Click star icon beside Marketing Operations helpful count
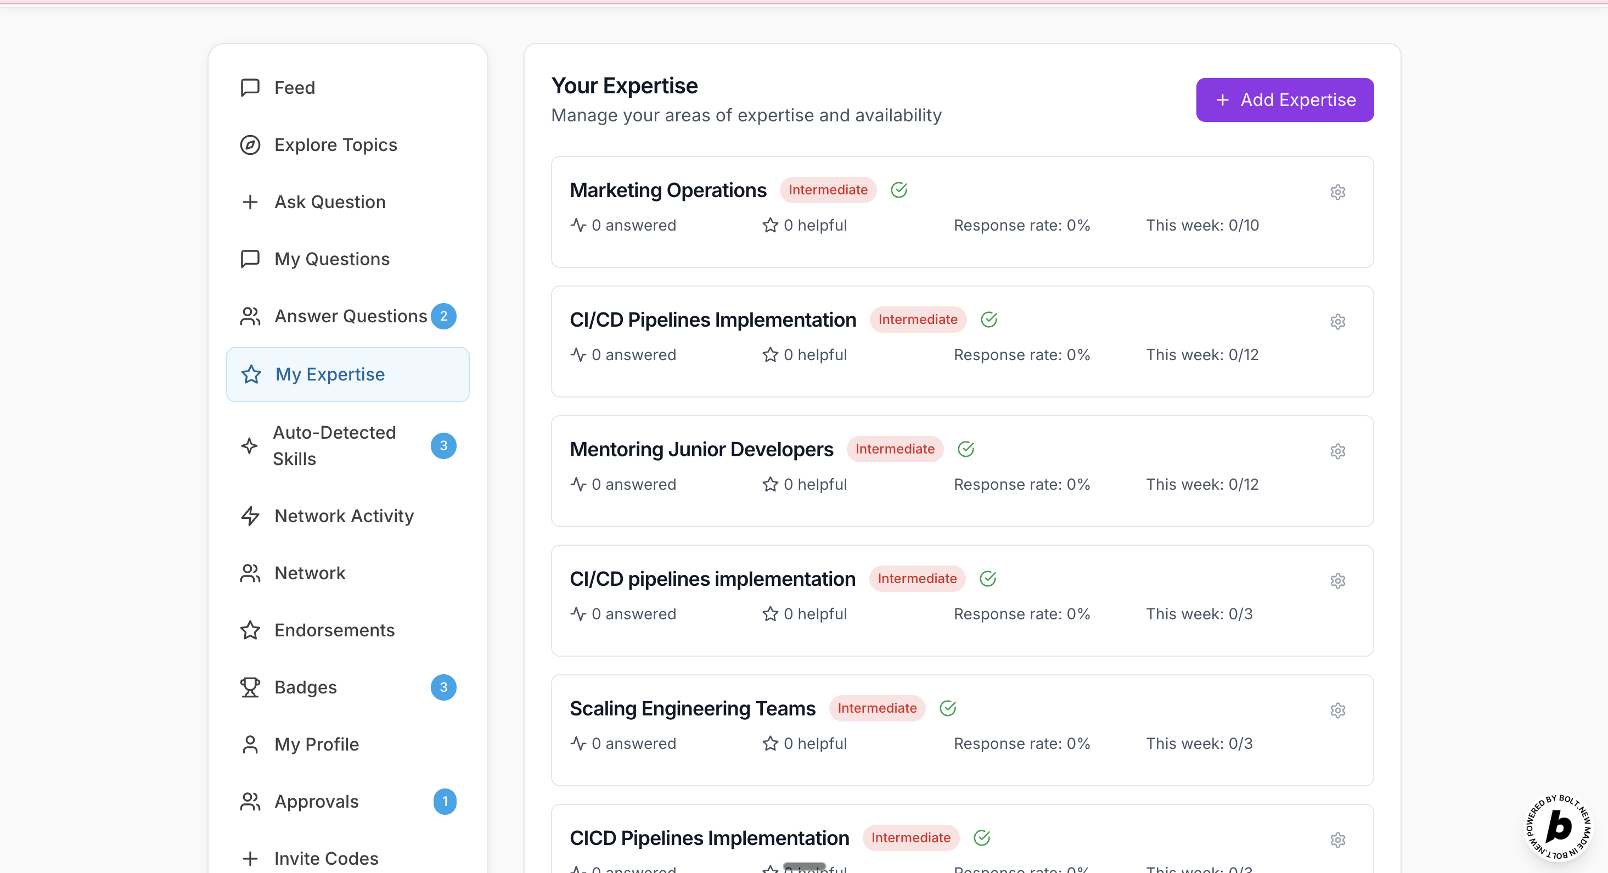 pos(771,226)
